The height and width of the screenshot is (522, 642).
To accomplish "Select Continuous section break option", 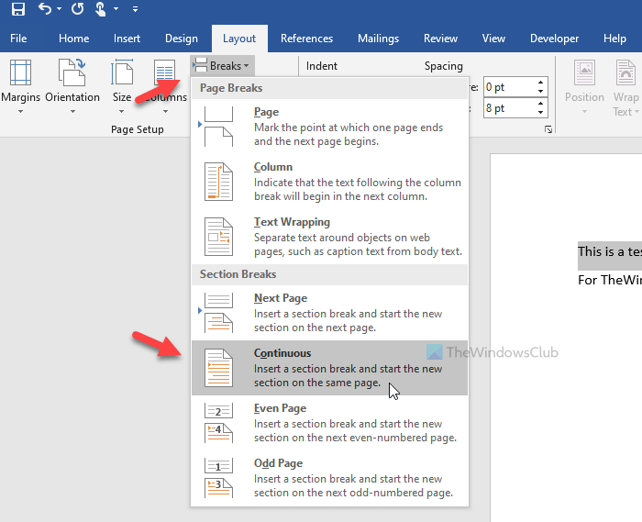I will click(x=329, y=368).
